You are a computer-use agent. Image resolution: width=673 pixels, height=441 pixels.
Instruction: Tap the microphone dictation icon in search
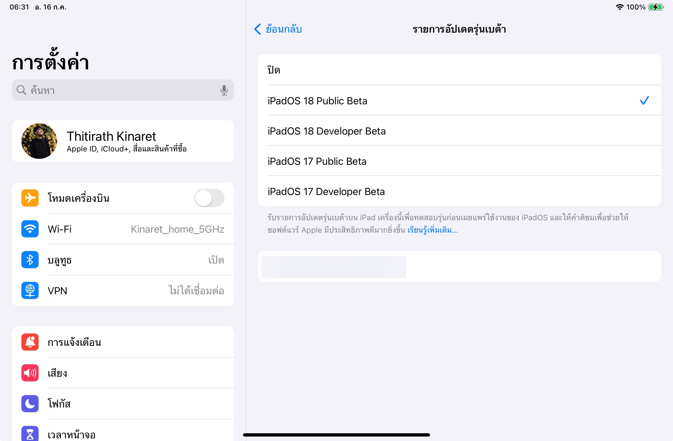coord(224,90)
